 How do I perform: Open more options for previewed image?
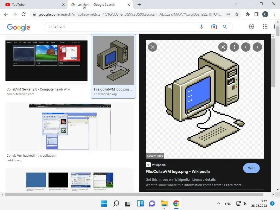coord(234,47)
